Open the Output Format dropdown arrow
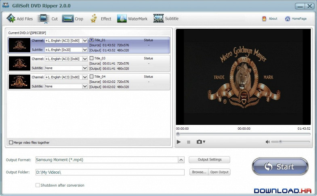 [x=181, y=160]
